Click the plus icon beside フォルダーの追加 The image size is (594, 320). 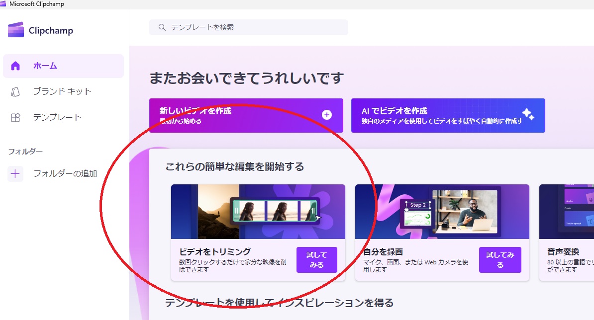(15, 174)
